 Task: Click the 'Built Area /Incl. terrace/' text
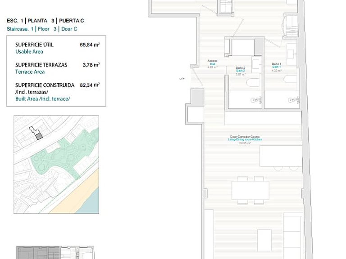[43, 99]
